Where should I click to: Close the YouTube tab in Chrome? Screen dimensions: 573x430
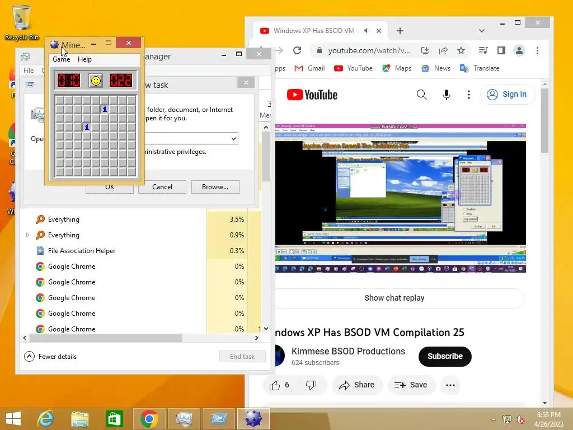379,31
